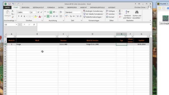Click the wrap text icon
Image resolution: width=169 pixels, height=95 pixels.
click(x=61, y=12)
